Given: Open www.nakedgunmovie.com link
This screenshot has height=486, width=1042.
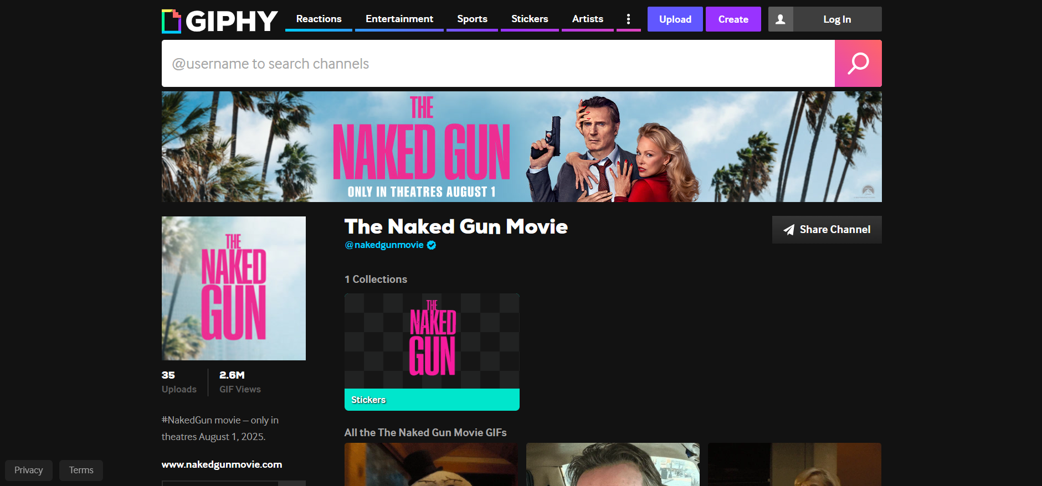Looking at the screenshot, I should coord(222,464).
